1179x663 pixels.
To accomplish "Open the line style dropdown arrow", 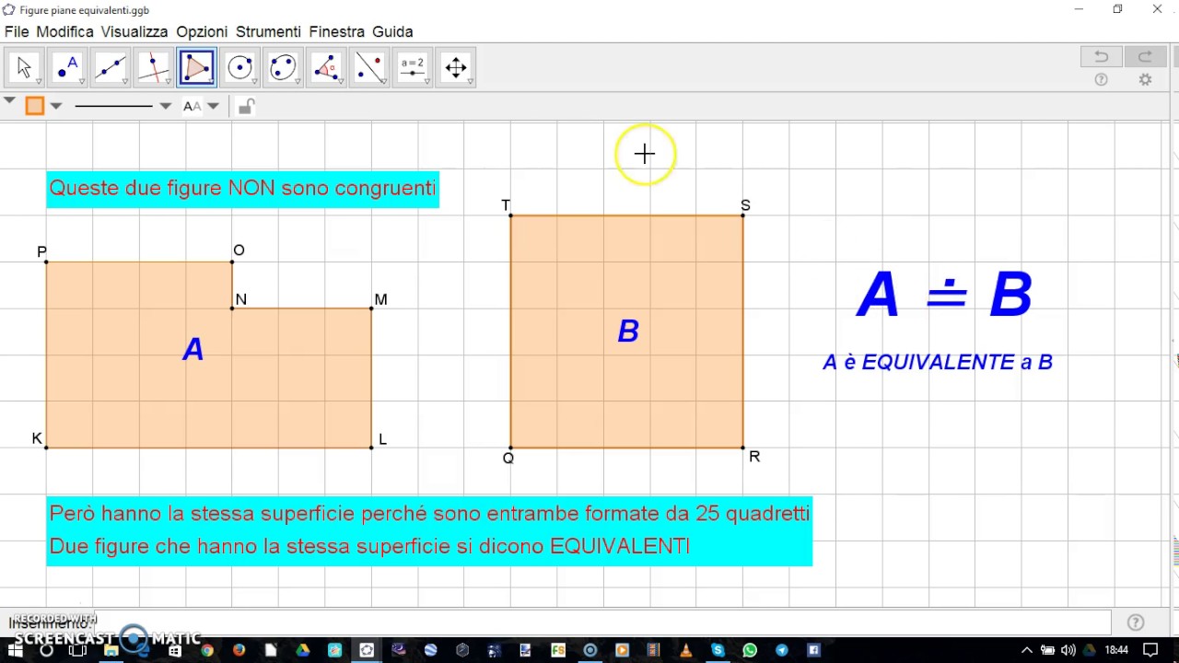I will [165, 106].
